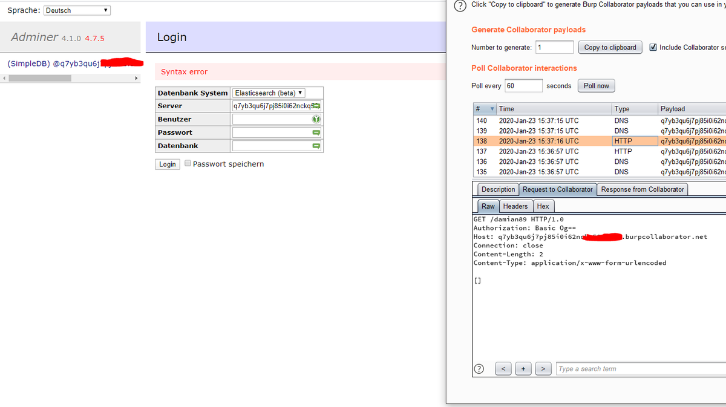726x407 pixels.
Task: Click the Poll every seconds field
Action: click(523, 86)
